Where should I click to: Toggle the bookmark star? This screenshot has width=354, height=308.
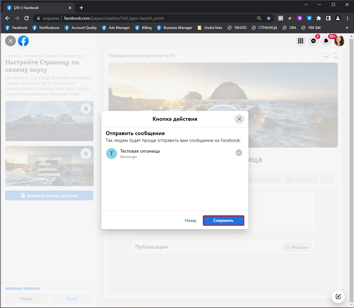tap(269, 18)
